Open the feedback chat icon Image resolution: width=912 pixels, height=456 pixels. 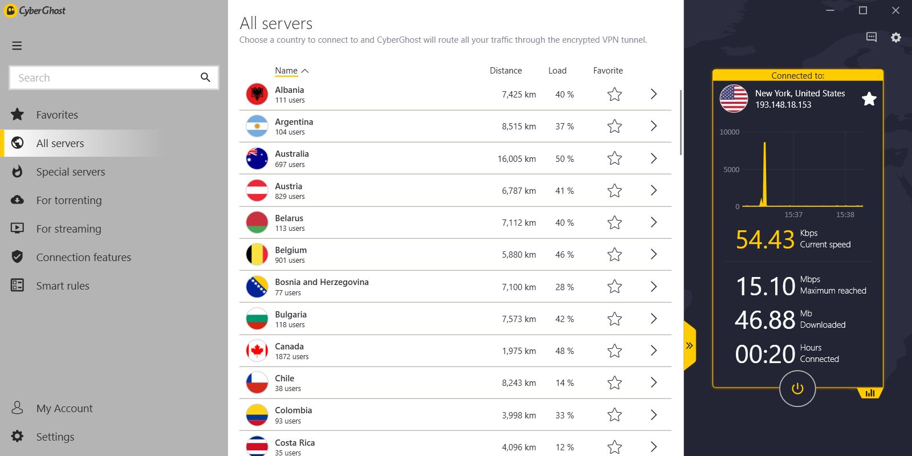871,37
